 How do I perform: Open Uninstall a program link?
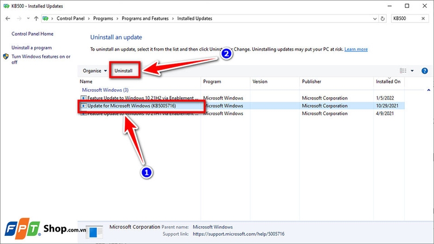(x=31, y=48)
